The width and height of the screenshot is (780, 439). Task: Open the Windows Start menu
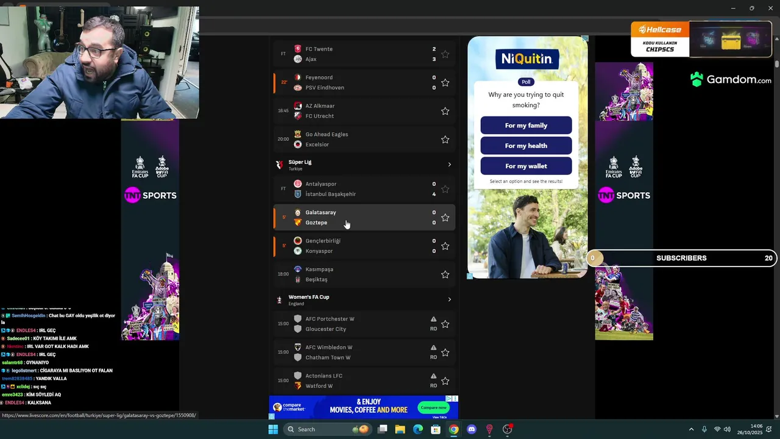tap(273, 429)
